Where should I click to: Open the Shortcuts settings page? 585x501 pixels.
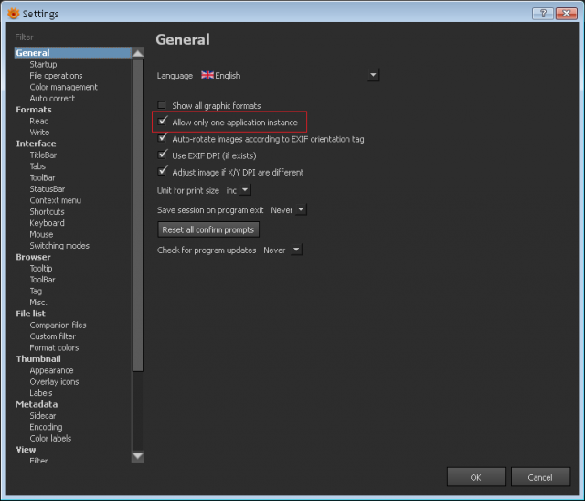pos(47,211)
